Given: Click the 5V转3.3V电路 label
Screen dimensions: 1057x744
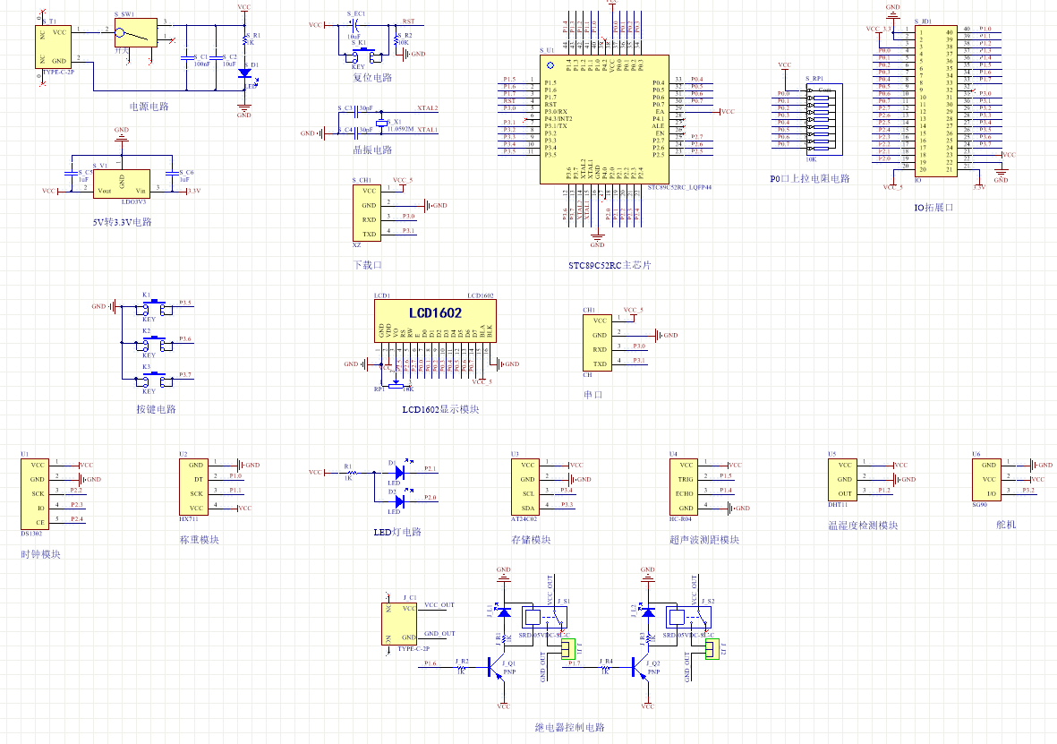Looking at the screenshot, I should pos(122,222).
